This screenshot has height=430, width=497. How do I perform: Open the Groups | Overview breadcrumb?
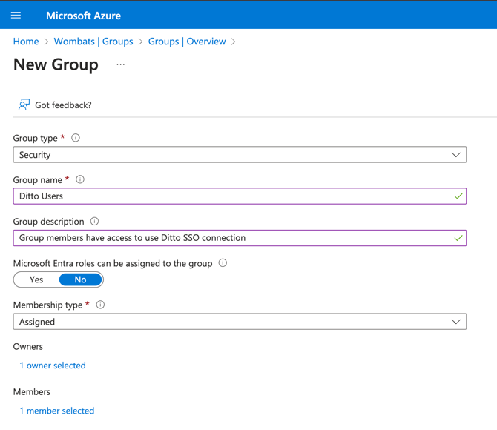coord(187,42)
